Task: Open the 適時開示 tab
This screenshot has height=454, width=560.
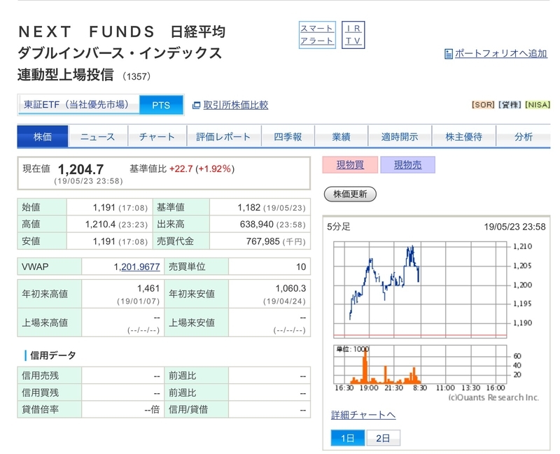Action: tap(400, 136)
